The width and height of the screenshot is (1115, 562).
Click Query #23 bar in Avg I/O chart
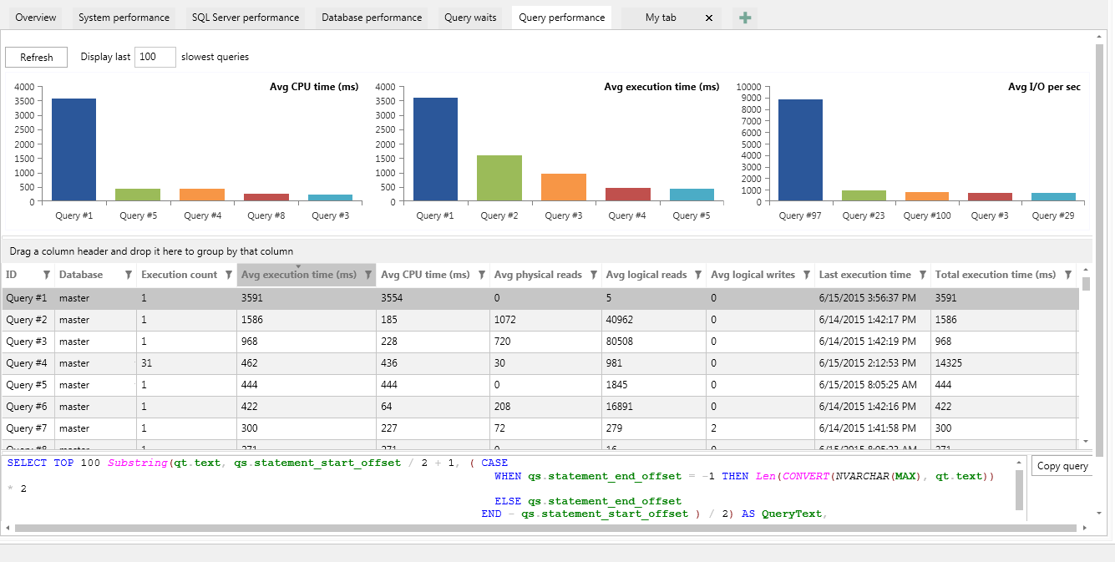864,195
